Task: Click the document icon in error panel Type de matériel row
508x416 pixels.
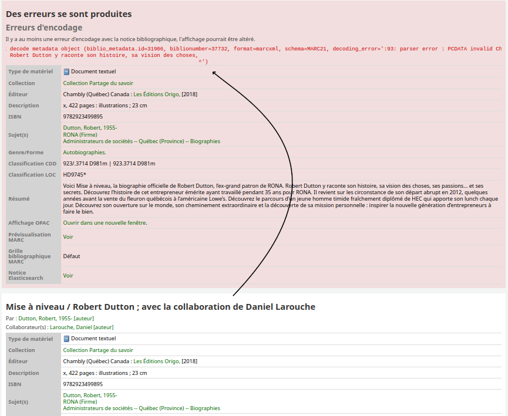Action: [x=66, y=72]
